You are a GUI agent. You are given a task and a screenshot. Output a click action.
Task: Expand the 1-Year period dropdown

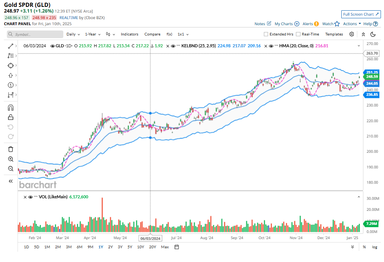click(93, 34)
